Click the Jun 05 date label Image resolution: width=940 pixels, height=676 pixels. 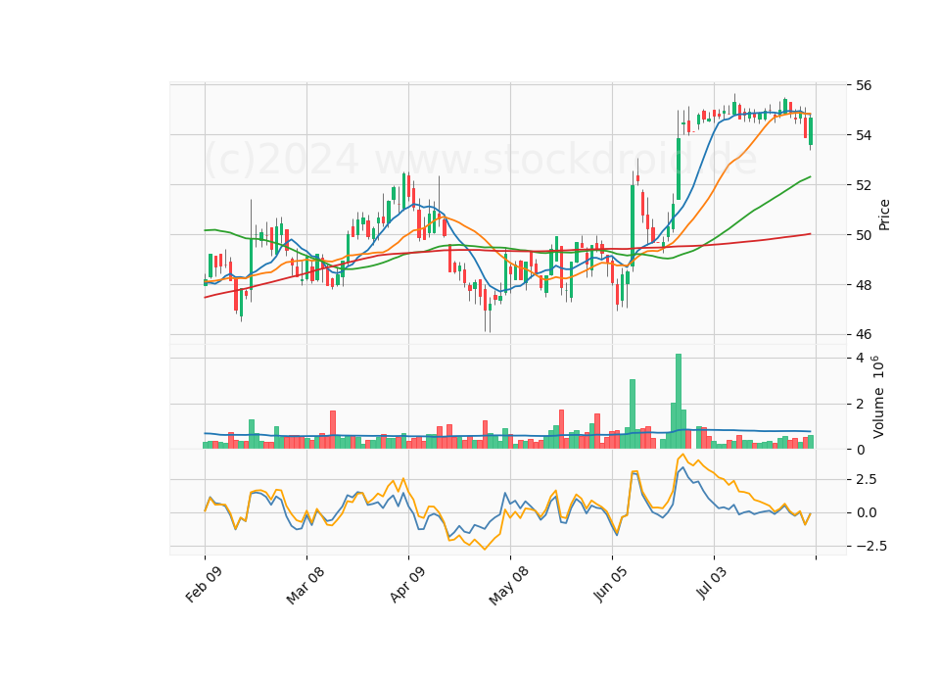click(x=610, y=584)
